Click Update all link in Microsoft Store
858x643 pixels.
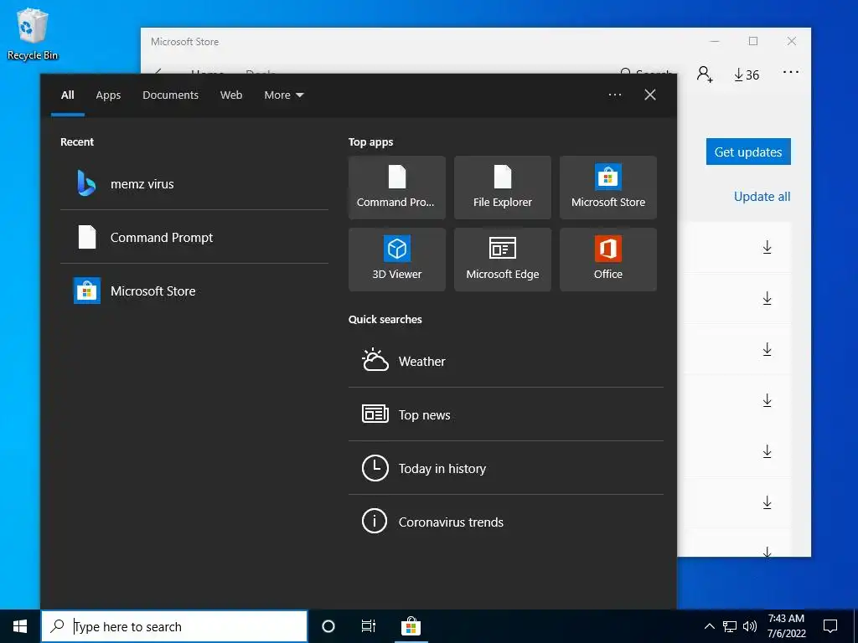762,196
